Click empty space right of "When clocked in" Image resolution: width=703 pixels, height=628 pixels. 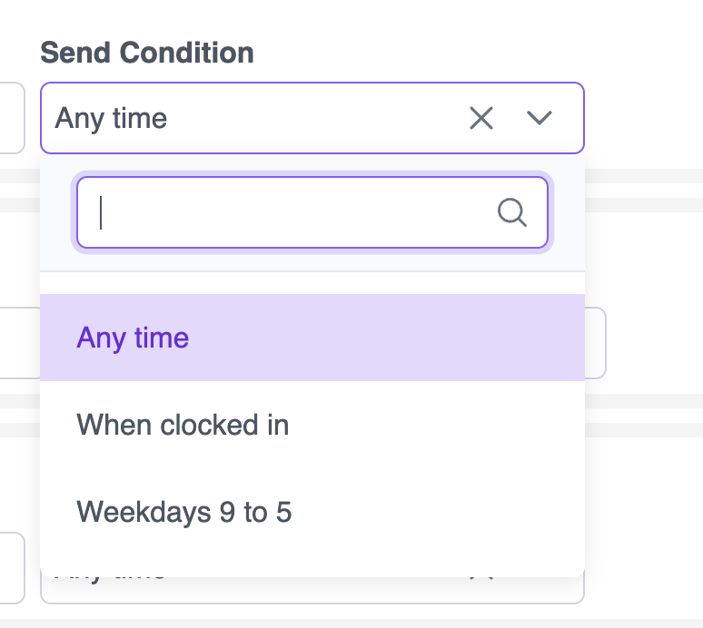436,425
